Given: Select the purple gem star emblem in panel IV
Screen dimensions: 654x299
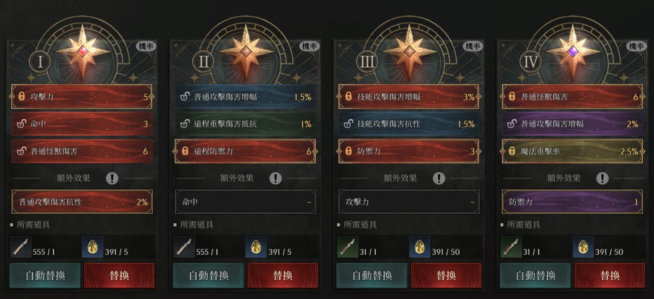Looking at the screenshot, I should [x=573, y=52].
